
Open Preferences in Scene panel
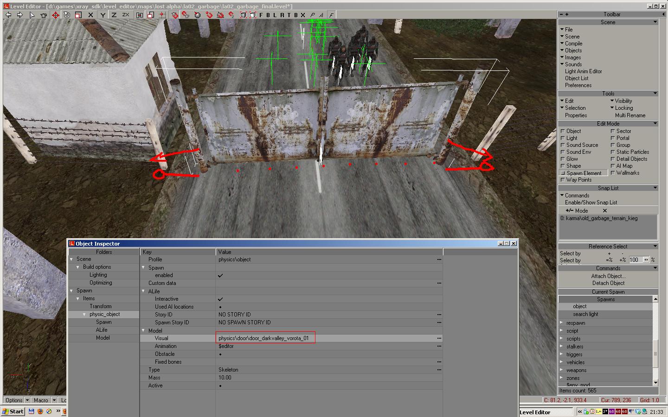pos(578,85)
